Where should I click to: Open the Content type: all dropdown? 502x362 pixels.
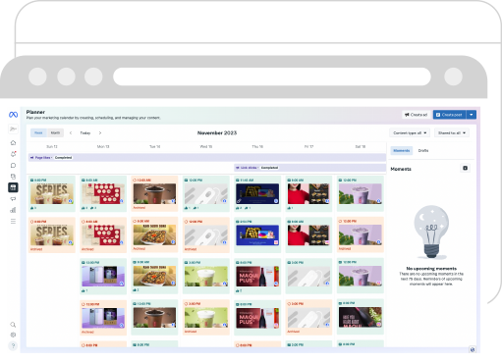pyautogui.click(x=409, y=132)
